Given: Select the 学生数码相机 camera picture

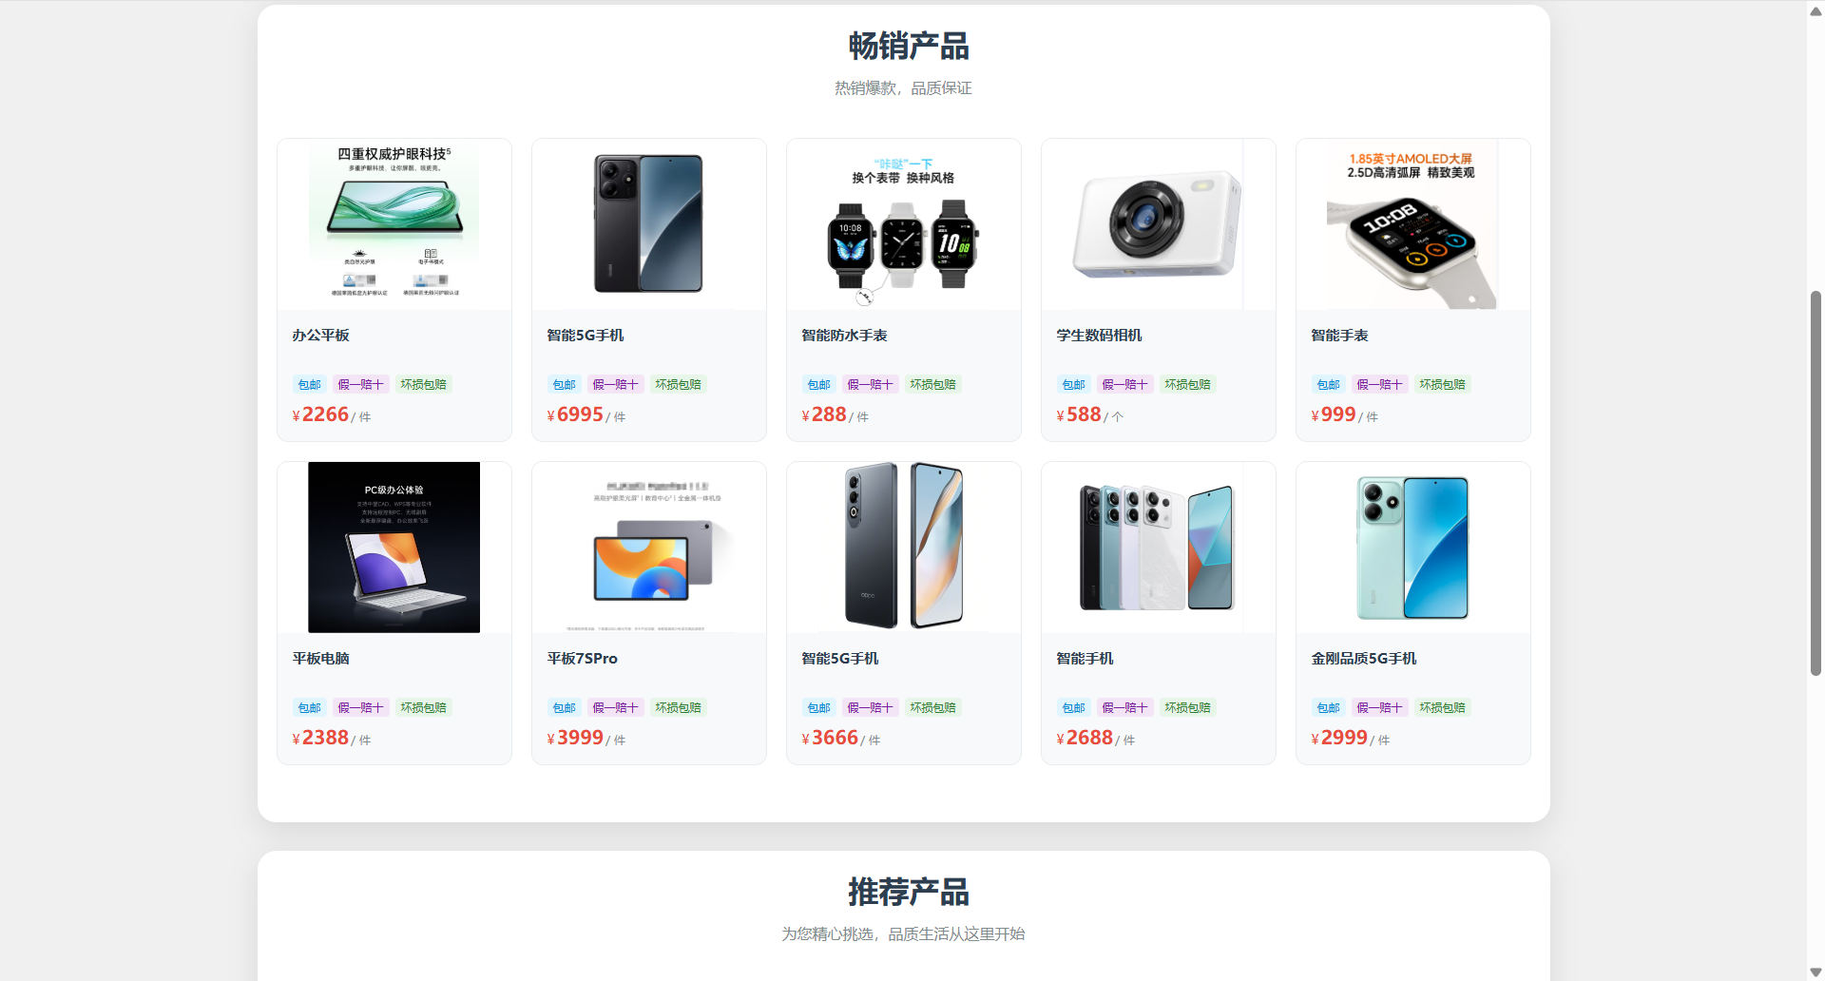Looking at the screenshot, I should pos(1159,224).
